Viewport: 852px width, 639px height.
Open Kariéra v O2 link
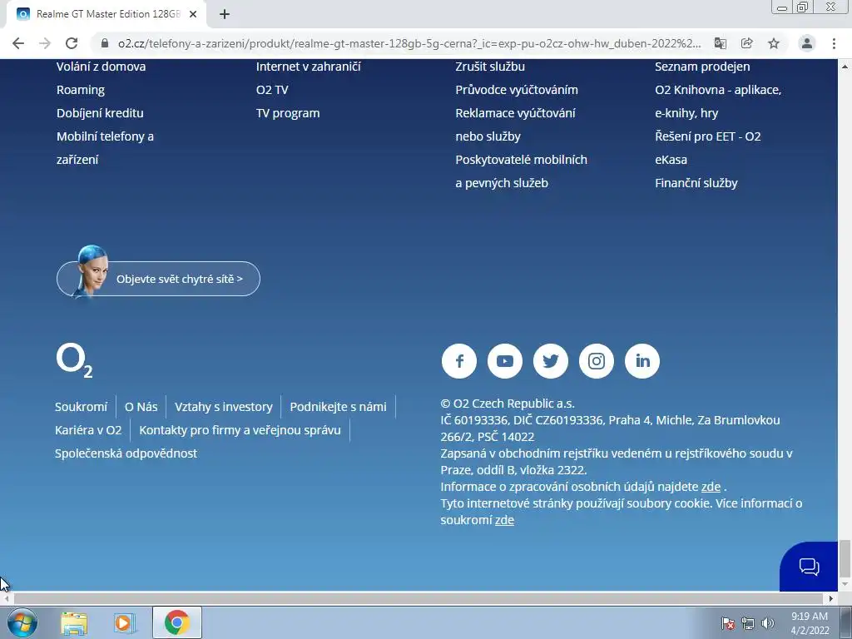[x=88, y=430]
